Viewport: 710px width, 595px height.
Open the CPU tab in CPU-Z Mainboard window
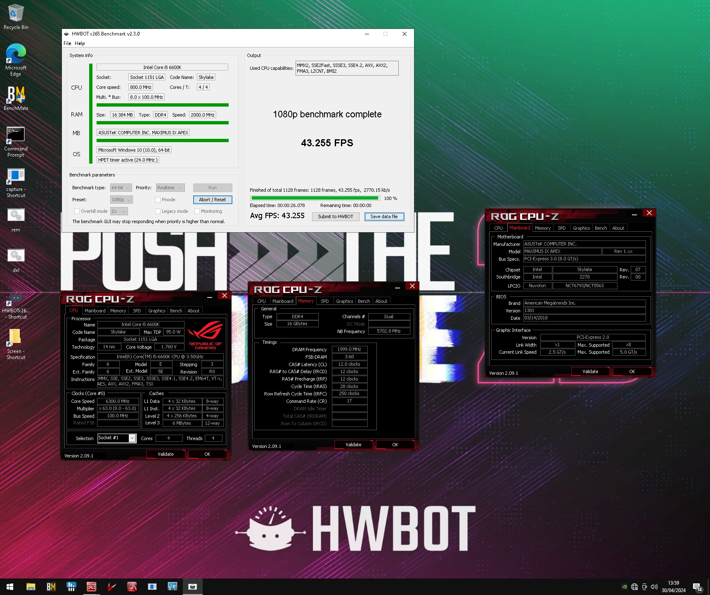click(499, 228)
